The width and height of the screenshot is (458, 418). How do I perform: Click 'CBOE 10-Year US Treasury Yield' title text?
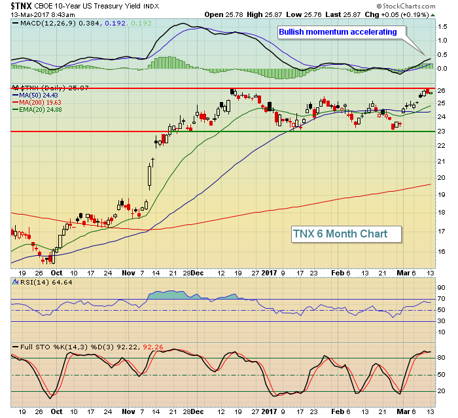coord(88,6)
